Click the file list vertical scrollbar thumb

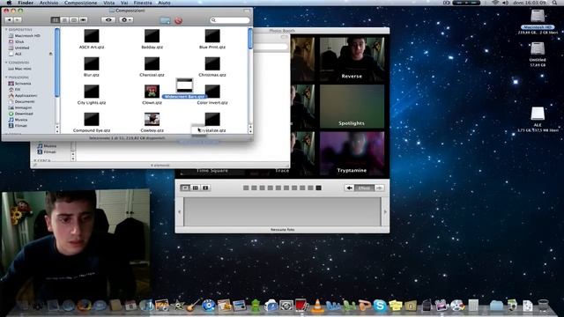click(x=250, y=39)
